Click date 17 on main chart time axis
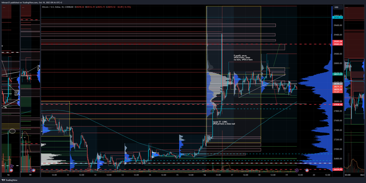366x183 pixels. [x=232, y=175]
